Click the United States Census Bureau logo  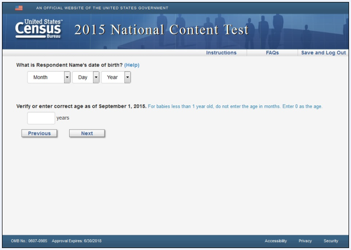[39, 28]
